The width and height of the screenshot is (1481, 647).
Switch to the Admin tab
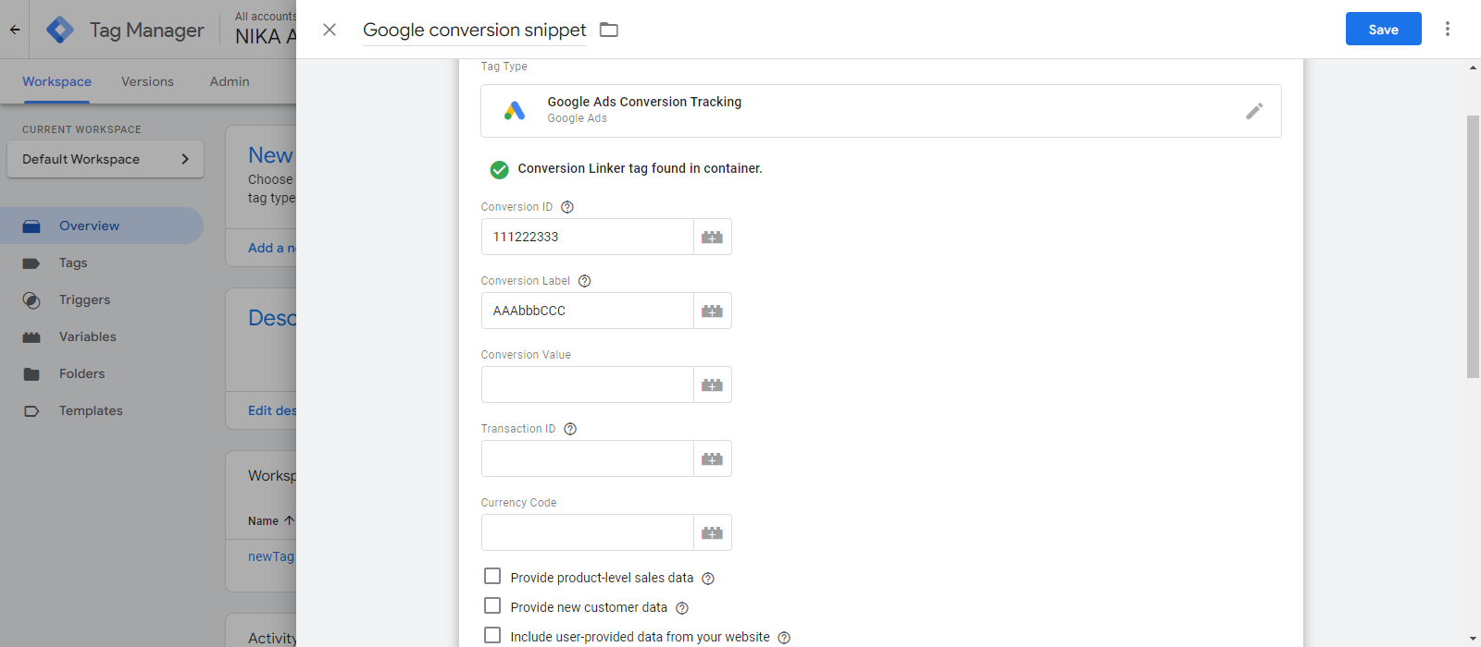pyautogui.click(x=230, y=81)
